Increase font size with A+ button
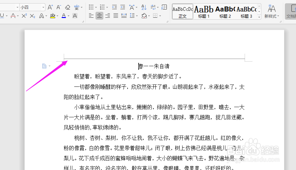Screen dimensions: 296x170 click(x=50, y=8)
